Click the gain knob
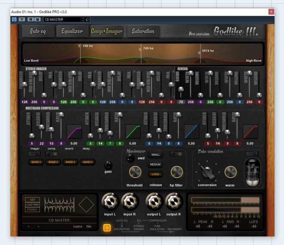Viewport: 284px width, 245px height. (108, 165)
